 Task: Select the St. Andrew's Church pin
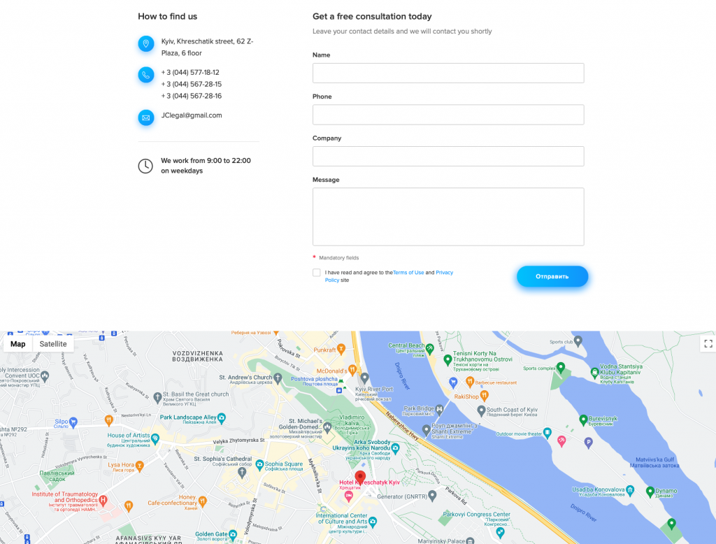point(278,378)
